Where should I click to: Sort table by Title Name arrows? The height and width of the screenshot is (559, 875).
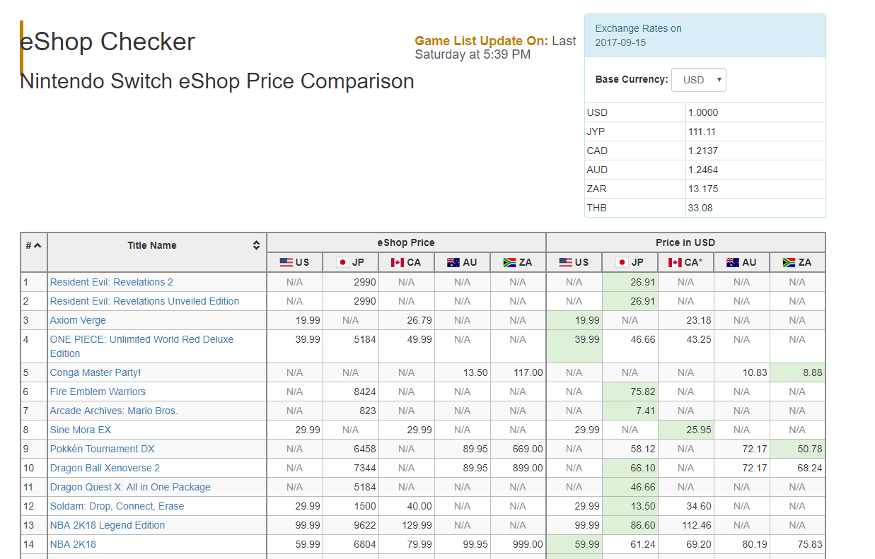click(x=256, y=246)
